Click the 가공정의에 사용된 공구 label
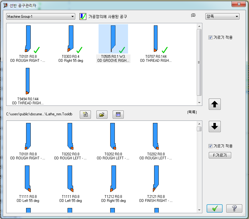Image resolution: width=249 pixels, height=219 pixels. (x=108, y=17)
